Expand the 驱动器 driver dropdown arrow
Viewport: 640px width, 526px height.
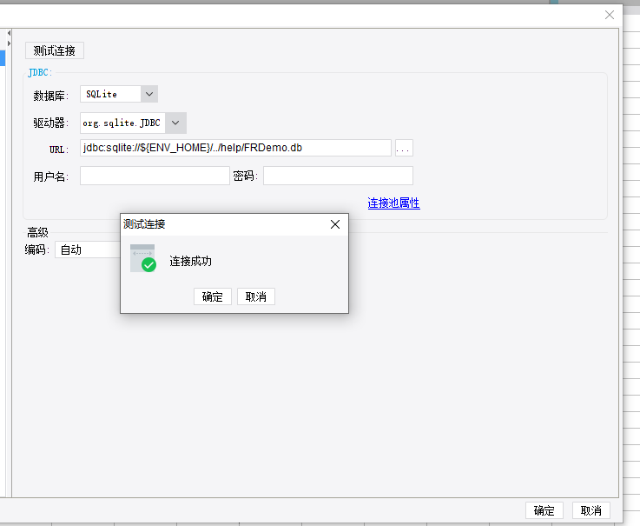175,123
